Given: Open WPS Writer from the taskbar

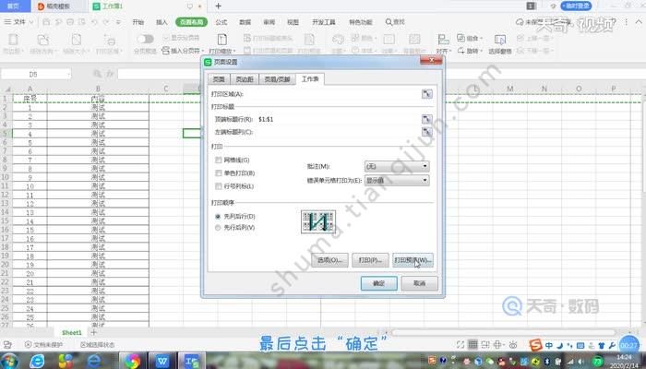Looking at the screenshot, I should pyautogui.click(x=162, y=362).
